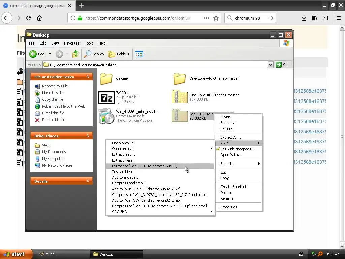Image resolution: width=345 pixels, height=259 pixels.
Task: Select Add to archive... entry
Action: (x=160, y=177)
